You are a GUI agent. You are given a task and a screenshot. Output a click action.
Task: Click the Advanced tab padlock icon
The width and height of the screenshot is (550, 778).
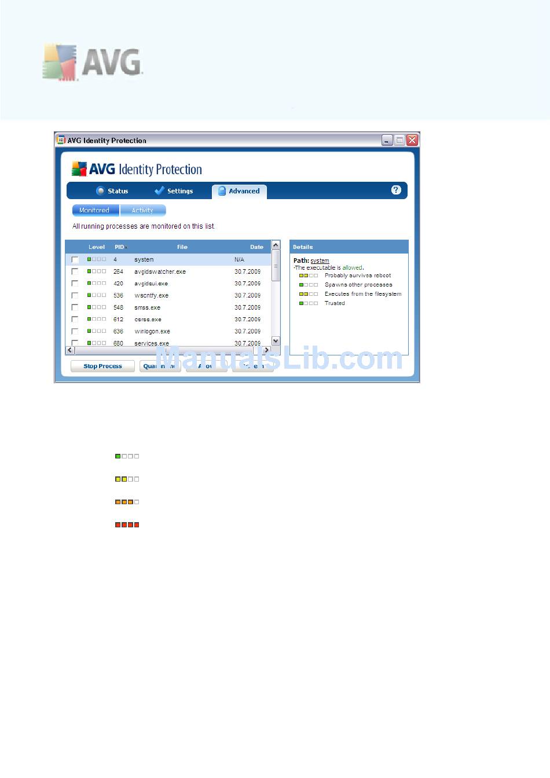pos(222,191)
